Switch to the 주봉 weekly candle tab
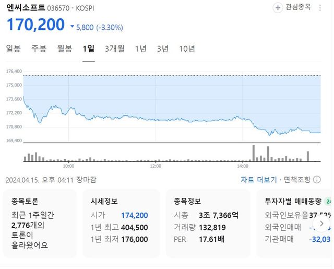This screenshot has height=269, width=334. (x=39, y=49)
